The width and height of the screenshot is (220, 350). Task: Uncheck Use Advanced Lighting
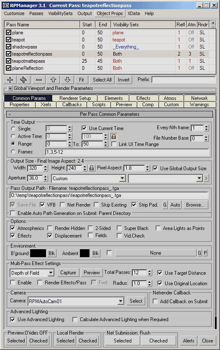pyautogui.click(x=13, y=319)
